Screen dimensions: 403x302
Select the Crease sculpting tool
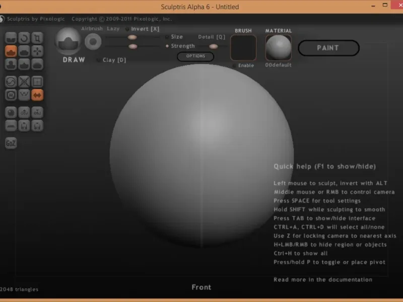[x=11, y=38]
